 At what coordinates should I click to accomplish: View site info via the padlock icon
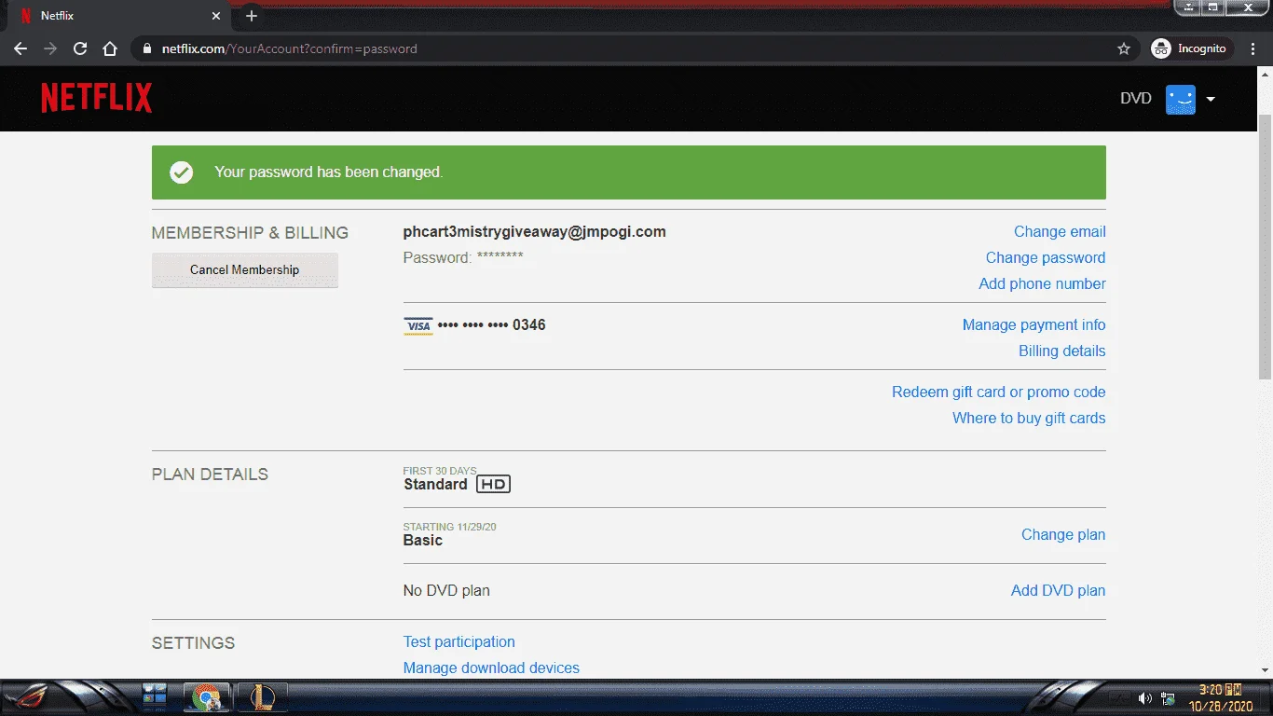coord(146,48)
